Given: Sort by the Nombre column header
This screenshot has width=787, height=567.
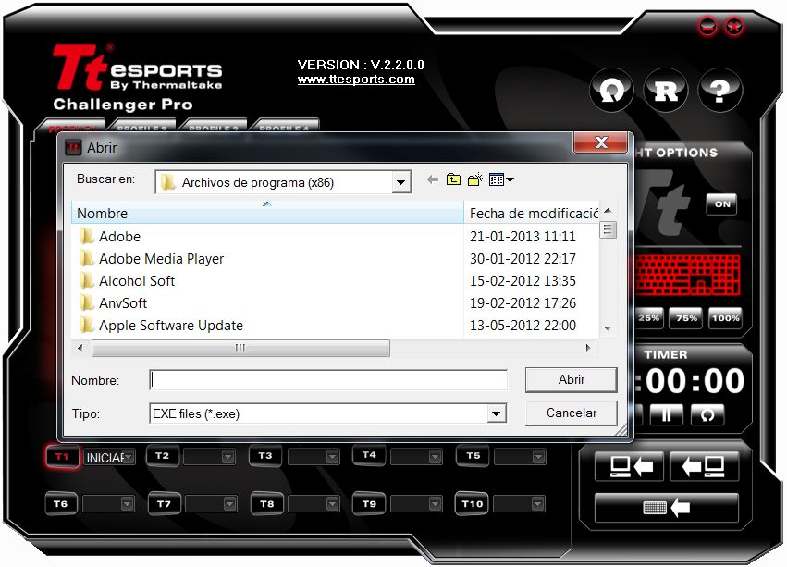Looking at the screenshot, I should [267, 213].
